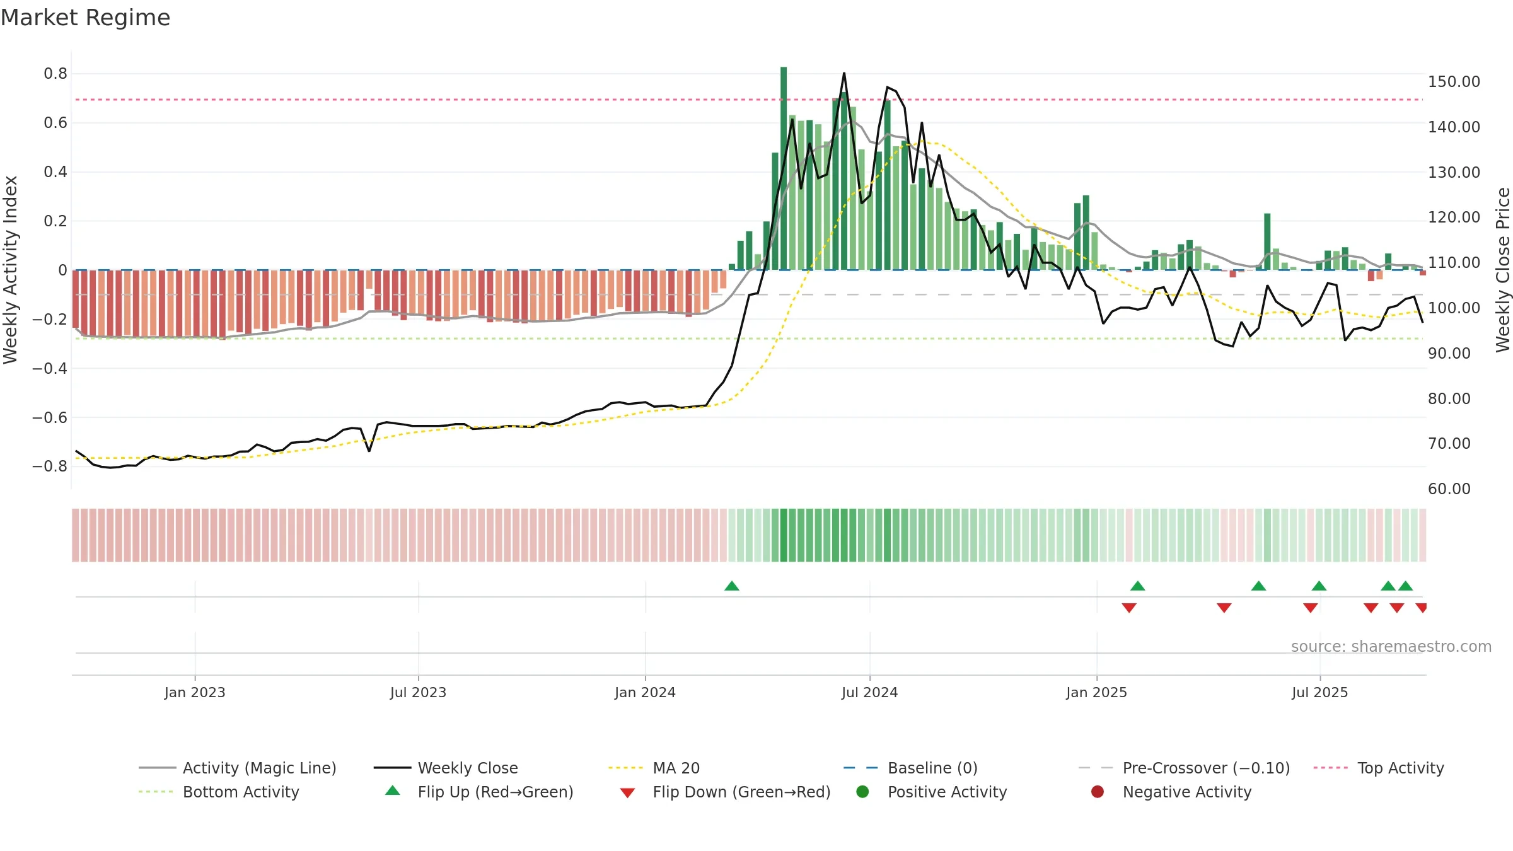Toggle the Weekly Close legend entry

pyautogui.click(x=446, y=768)
